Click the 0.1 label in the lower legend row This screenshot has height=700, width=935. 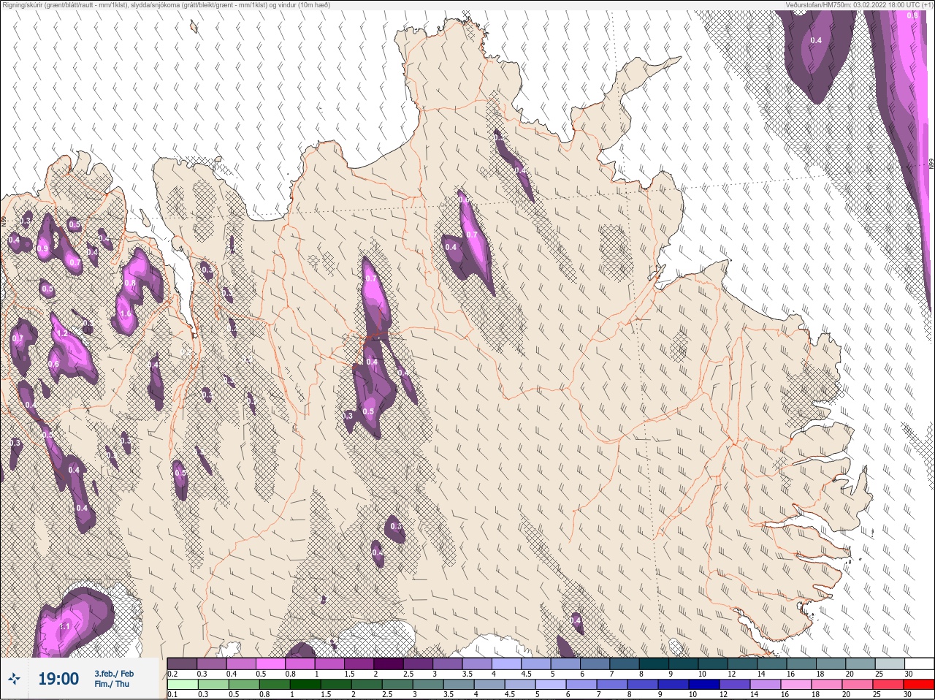pos(172,695)
